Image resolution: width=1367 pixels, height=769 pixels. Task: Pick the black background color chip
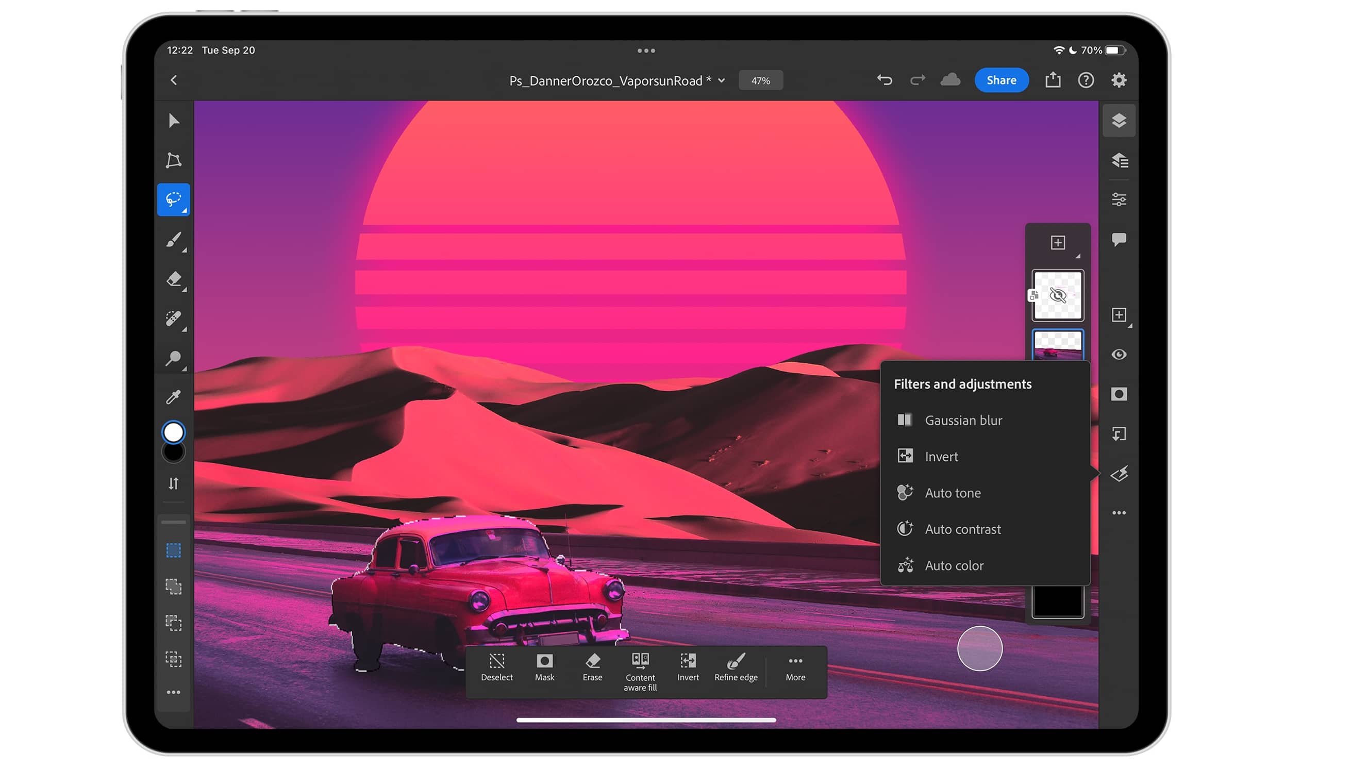click(173, 453)
